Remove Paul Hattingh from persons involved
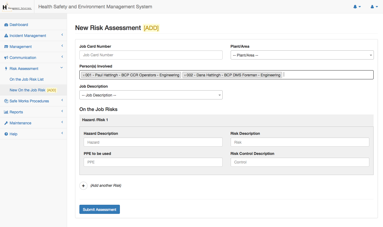Image resolution: width=383 pixels, height=227 pixels. click(x=84, y=75)
